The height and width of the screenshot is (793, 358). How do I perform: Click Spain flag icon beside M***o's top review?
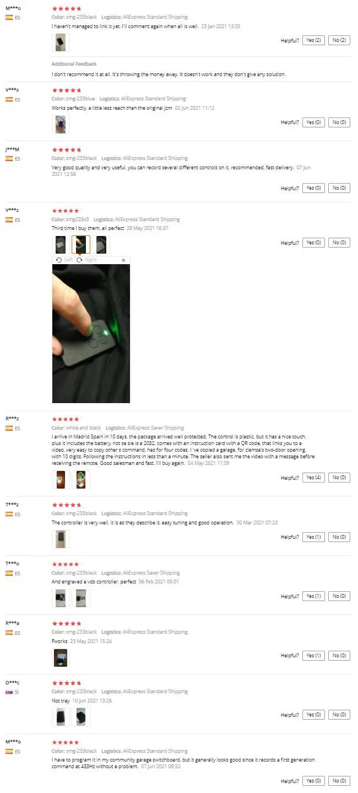tap(9, 17)
